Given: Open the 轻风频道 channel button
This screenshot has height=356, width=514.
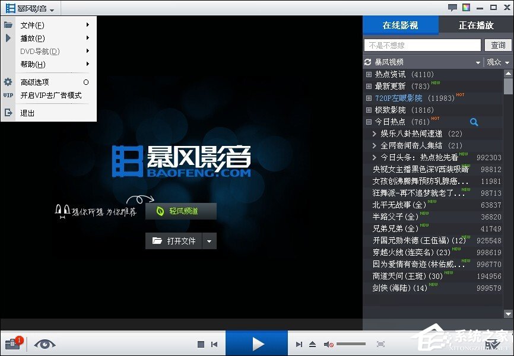Looking at the screenshot, I should pyautogui.click(x=181, y=211).
